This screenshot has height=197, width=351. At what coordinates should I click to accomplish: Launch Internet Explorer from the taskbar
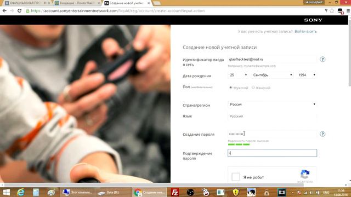coord(21,192)
